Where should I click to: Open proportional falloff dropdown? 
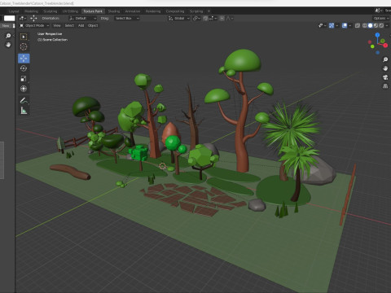230,18
